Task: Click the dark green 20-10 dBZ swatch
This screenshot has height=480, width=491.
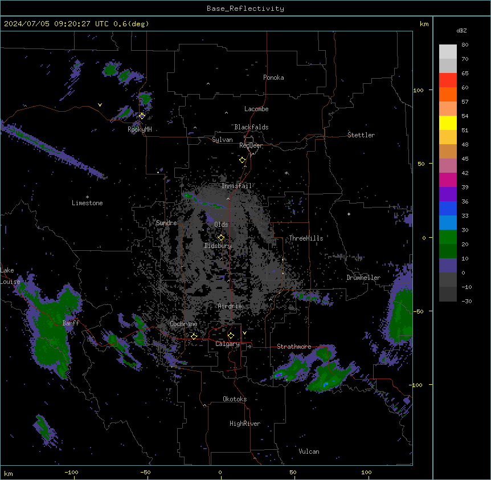Action: [448, 251]
